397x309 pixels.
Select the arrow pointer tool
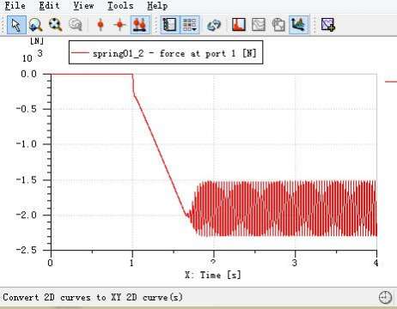[16, 25]
